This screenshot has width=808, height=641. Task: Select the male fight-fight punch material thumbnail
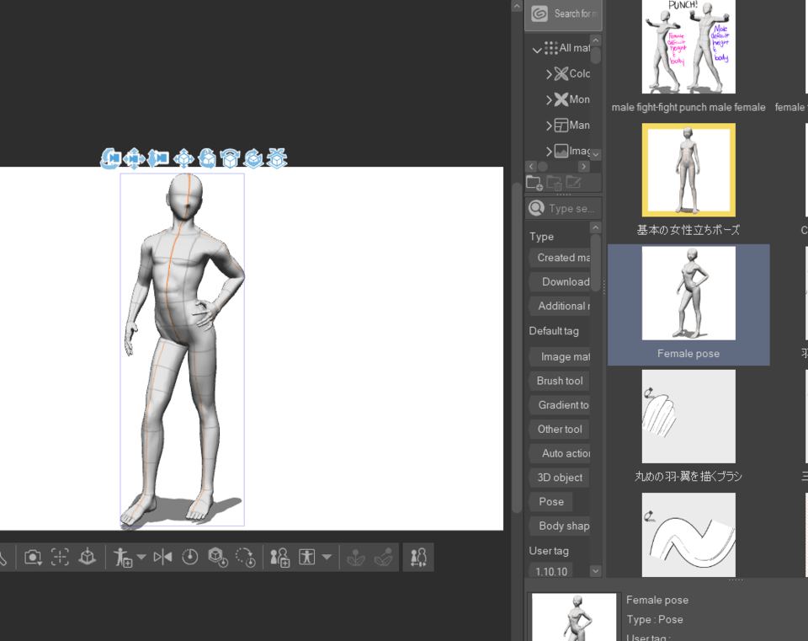click(x=688, y=46)
